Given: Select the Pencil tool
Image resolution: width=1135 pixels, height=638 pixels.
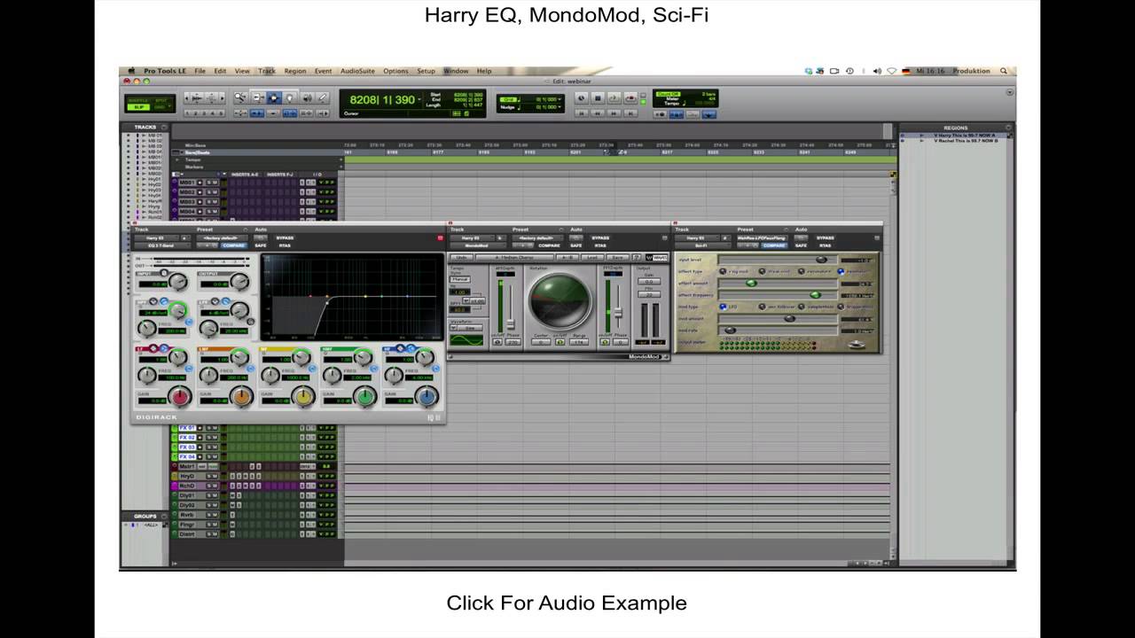Looking at the screenshot, I should click(x=323, y=97).
